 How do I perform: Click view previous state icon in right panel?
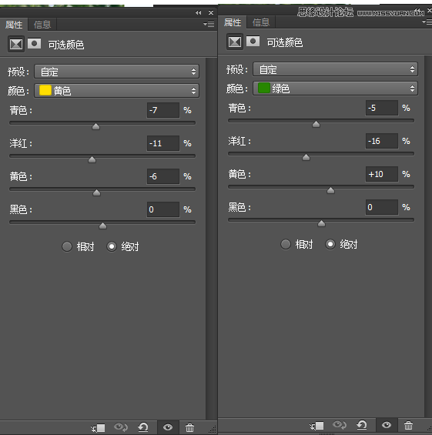point(339,425)
